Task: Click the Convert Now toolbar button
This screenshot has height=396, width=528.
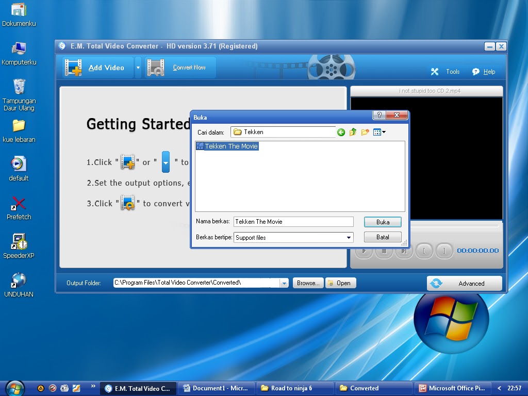Action: tap(180, 68)
